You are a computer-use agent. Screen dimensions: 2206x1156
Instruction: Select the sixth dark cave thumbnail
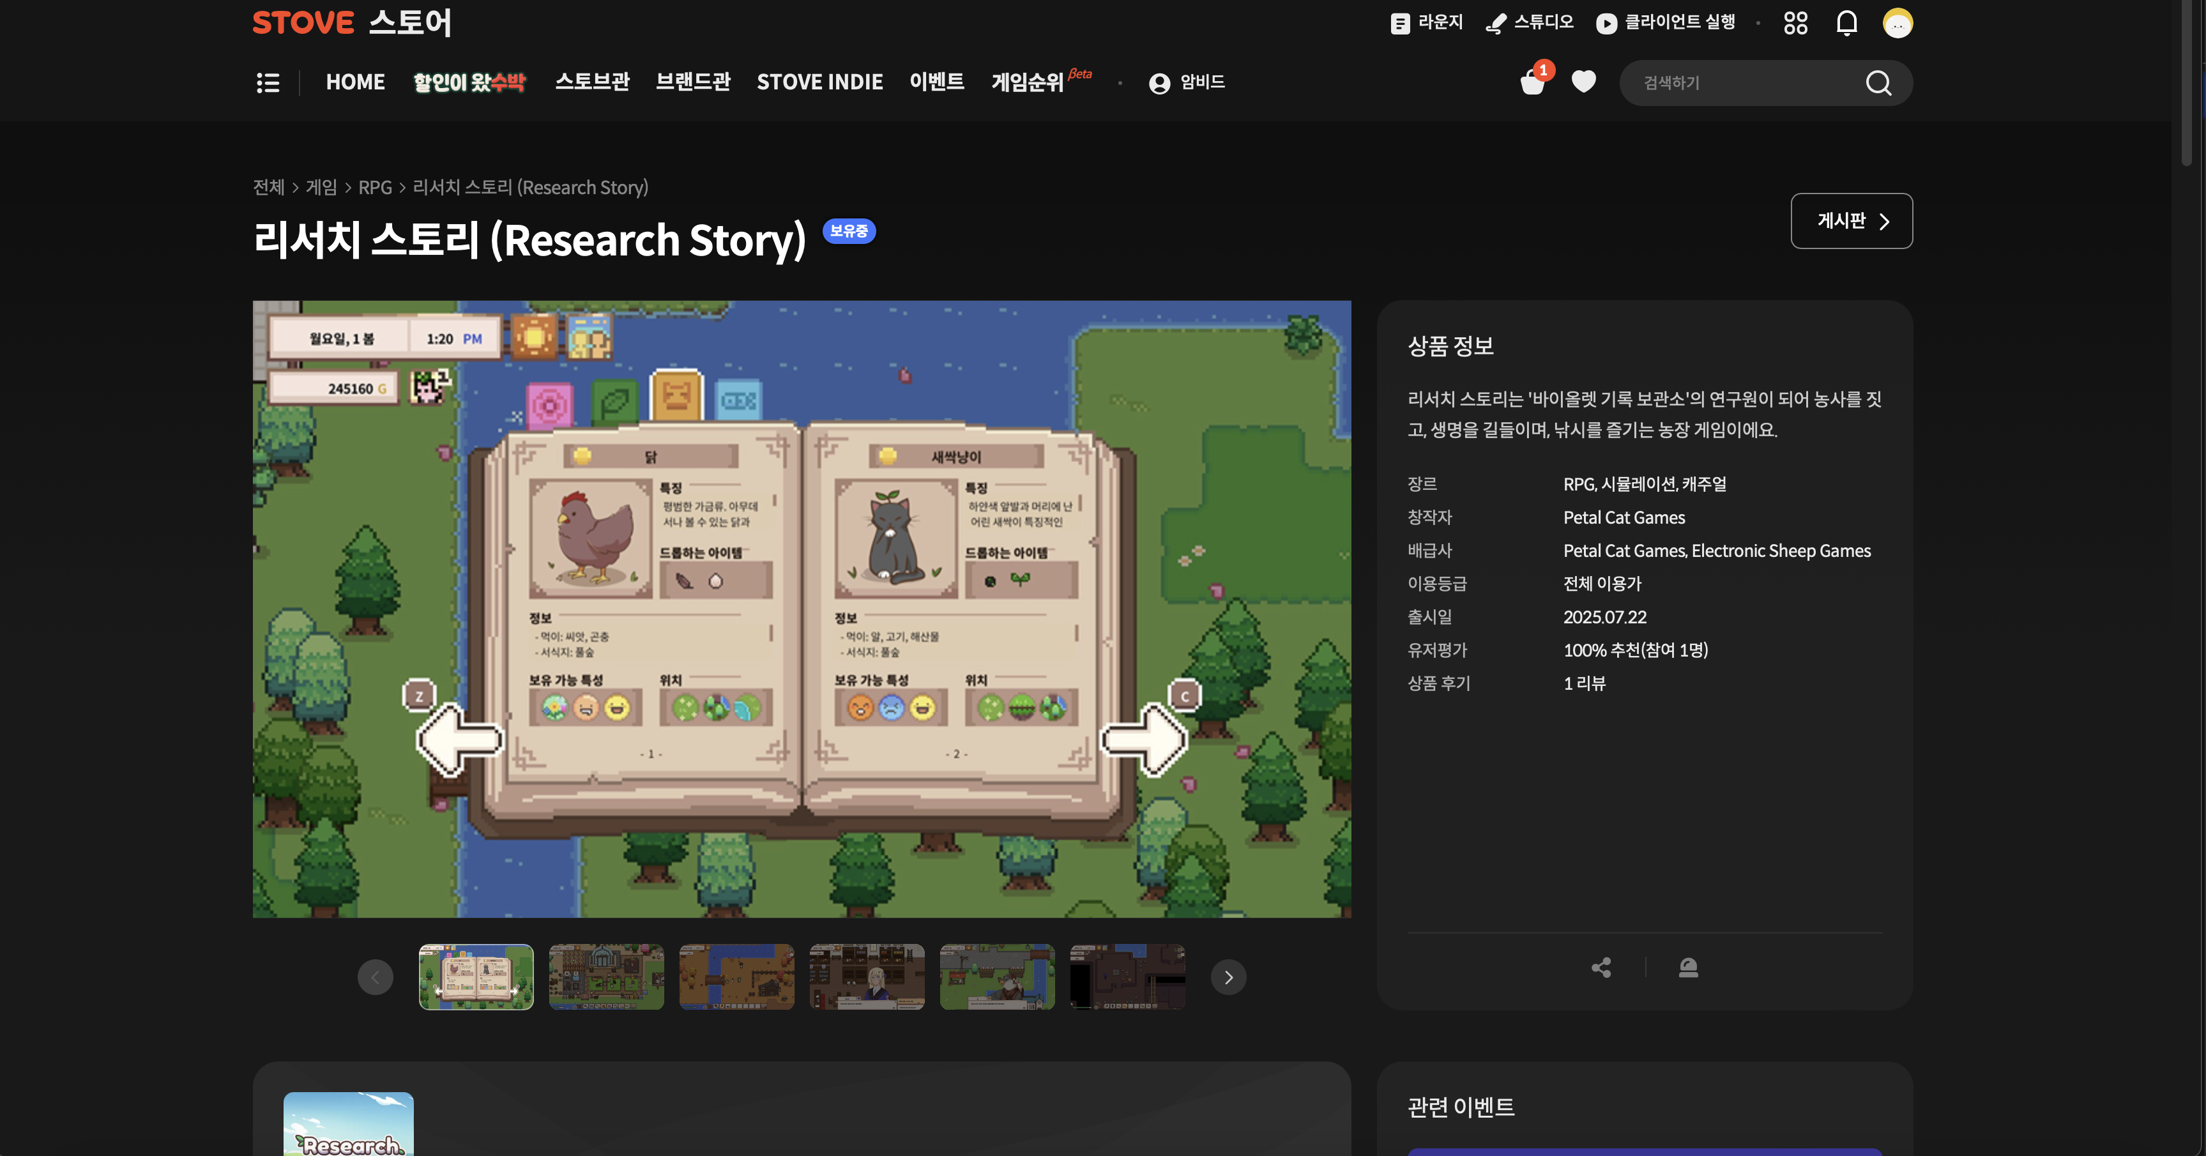click(1127, 977)
